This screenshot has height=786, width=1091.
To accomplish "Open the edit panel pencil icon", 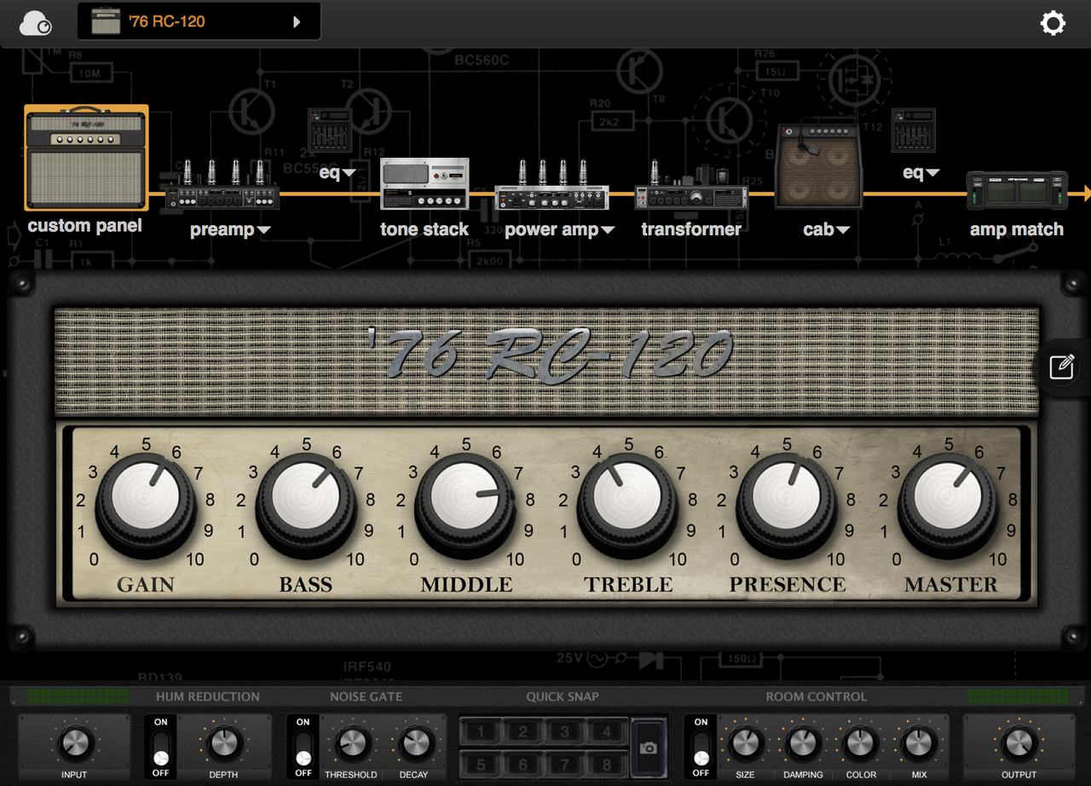I will click(1062, 367).
